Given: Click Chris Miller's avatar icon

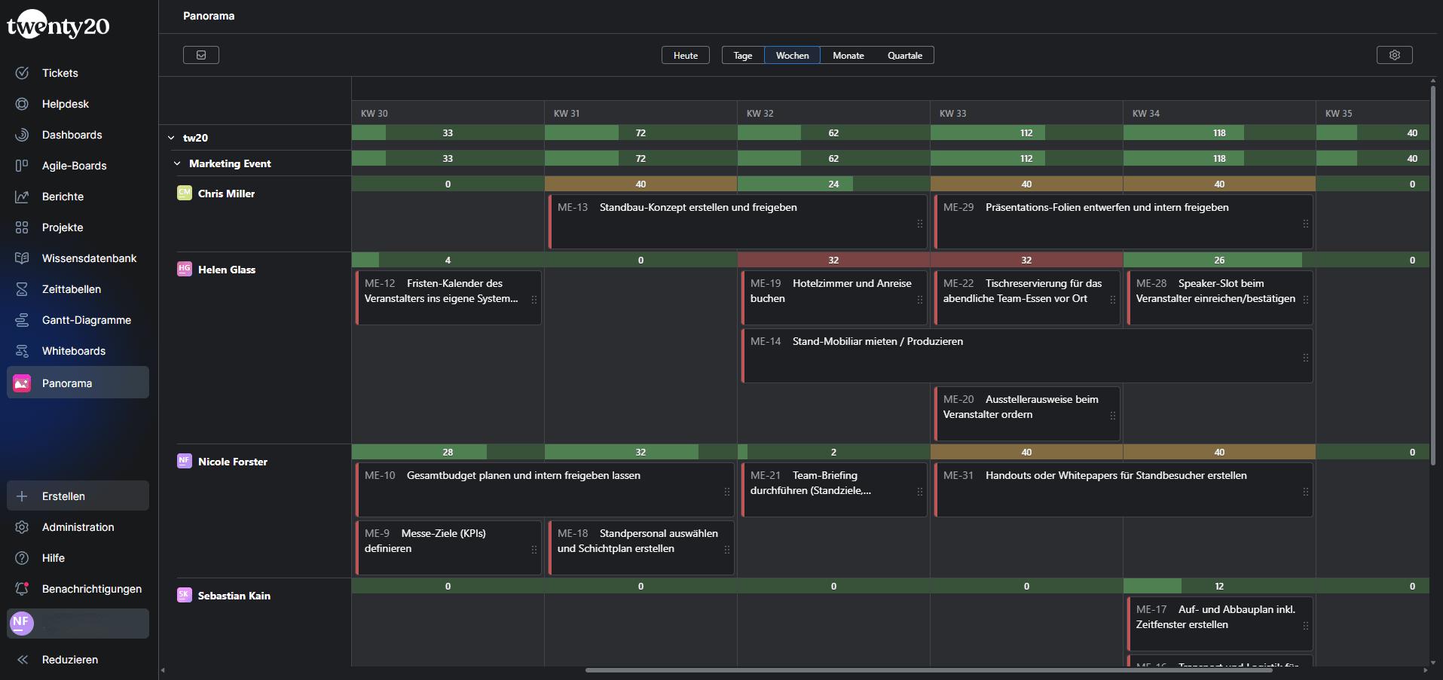Looking at the screenshot, I should (x=185, y=193).
